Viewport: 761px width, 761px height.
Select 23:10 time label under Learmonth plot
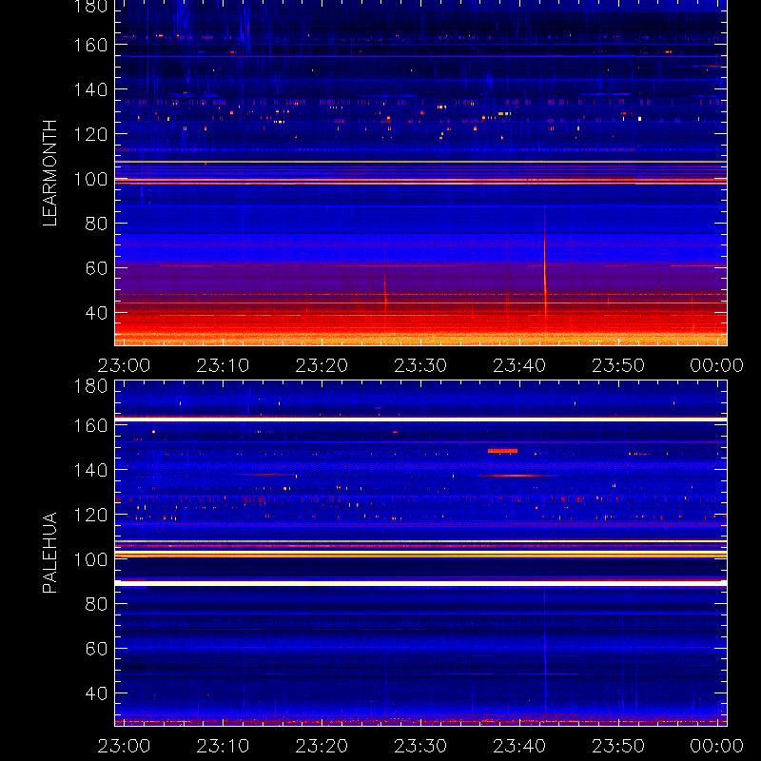pyautogui.click(x=223, y=365)
